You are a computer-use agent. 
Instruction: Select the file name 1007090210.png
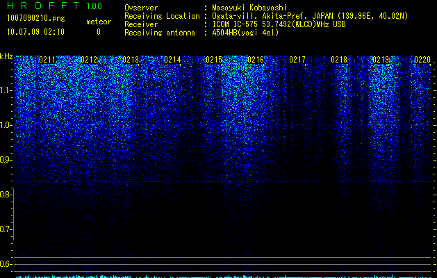(36, 18)
